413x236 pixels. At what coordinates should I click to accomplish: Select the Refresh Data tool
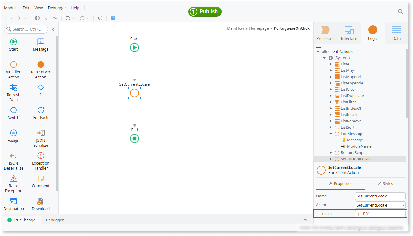pos(13,93)
